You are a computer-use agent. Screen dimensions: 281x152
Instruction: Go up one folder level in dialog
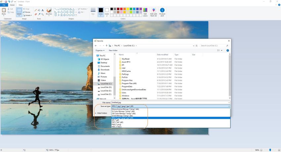(x=106, y=46)
